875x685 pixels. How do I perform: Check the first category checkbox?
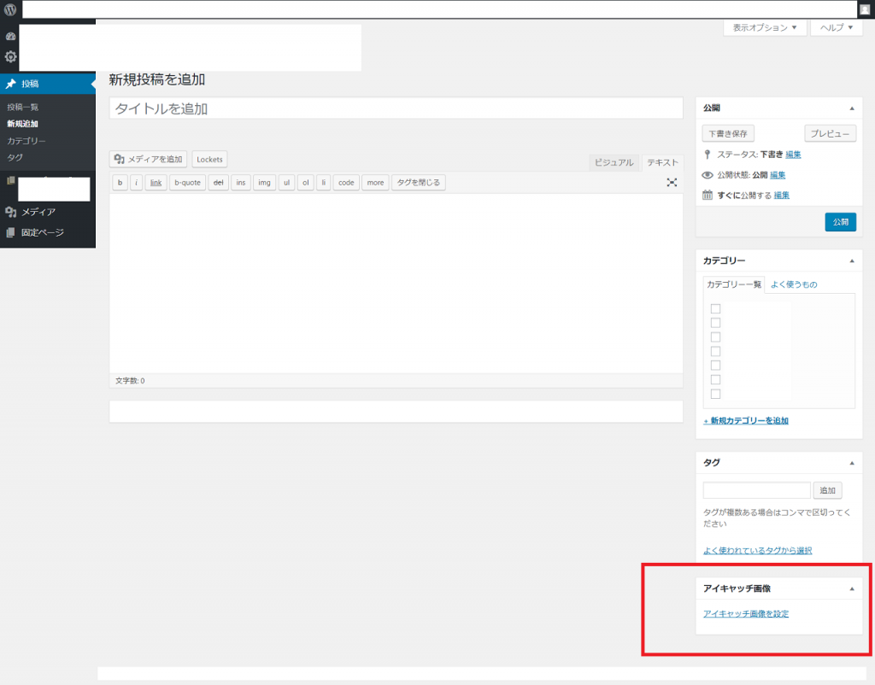(x=715, y=308)
